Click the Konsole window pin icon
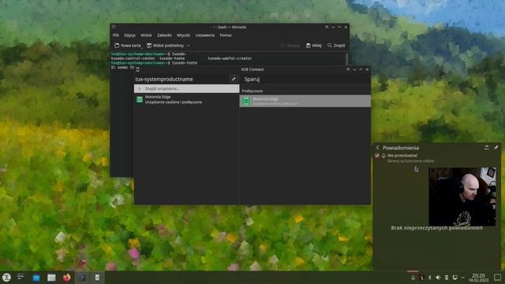This screenshot has width=505, height=284. point(327,28)
